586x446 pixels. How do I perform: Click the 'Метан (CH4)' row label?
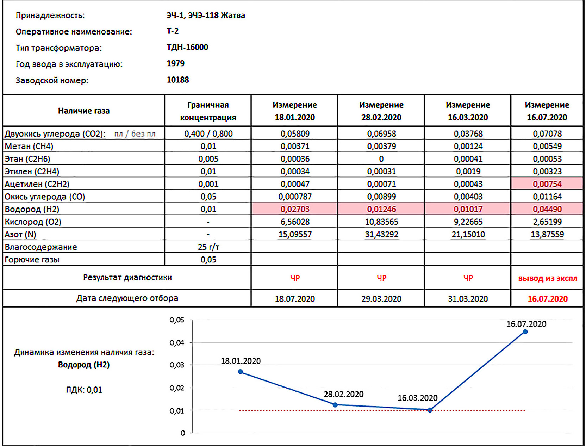pyautogui.click(x=29, y=146)
